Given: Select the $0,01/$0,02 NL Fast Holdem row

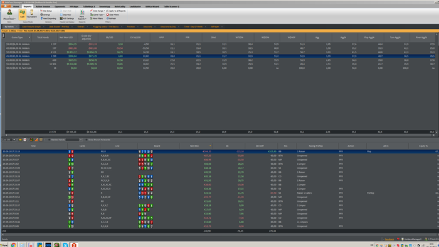Looking at the screenshot, I should [220, 68].
